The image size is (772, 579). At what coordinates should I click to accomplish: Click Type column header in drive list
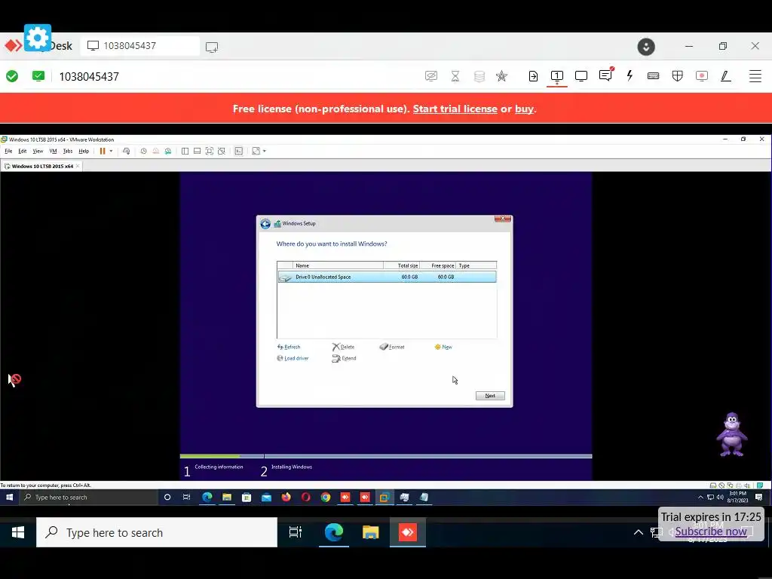(x=476, y=265)
